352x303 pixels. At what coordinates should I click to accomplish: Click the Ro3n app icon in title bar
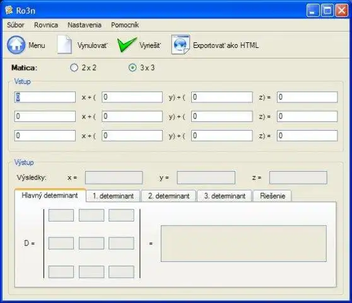click(9, 10)
